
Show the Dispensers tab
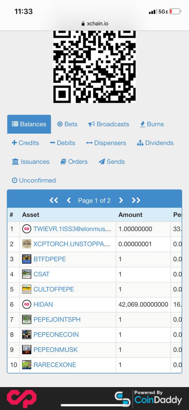[x=106, y=143]
